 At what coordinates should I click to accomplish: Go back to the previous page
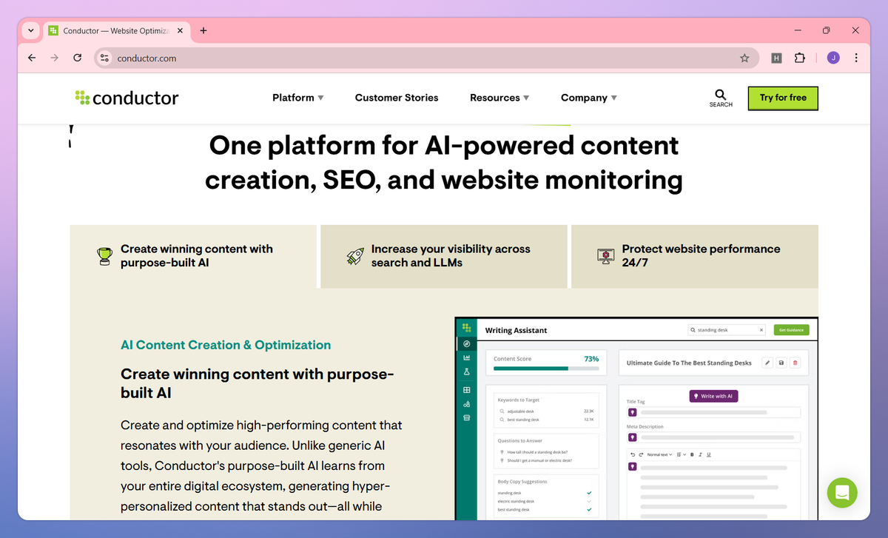pyautogui.click(x=31, y=58)
